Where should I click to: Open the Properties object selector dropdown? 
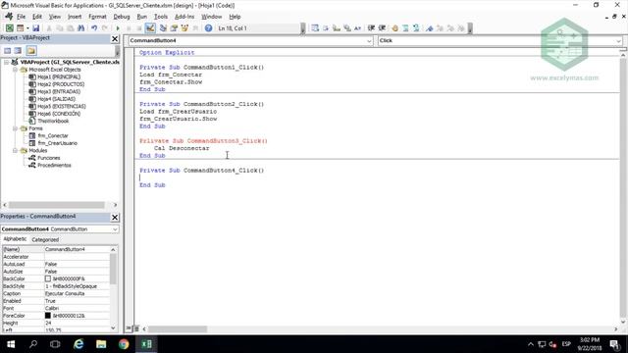[115, 229]
